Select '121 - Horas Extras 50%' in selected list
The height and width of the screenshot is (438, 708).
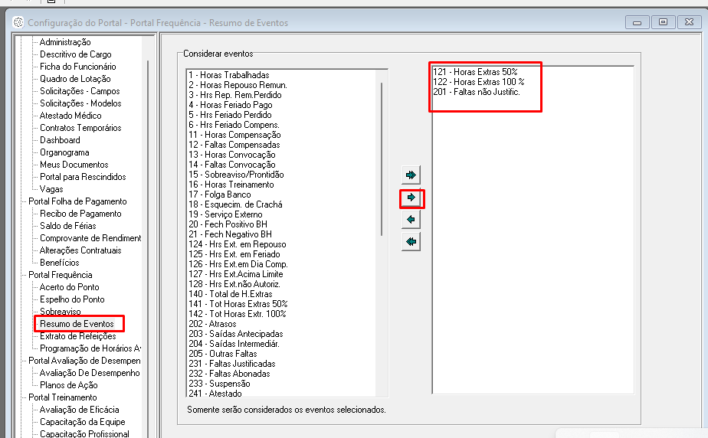[x=475, y=72]
